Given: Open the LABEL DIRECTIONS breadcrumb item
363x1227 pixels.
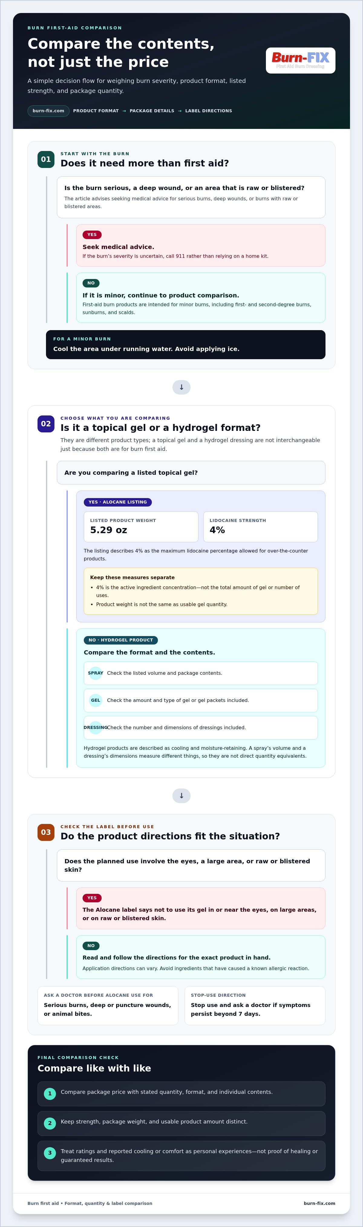Looking at the screenshot, I should (x=209, y=111).
